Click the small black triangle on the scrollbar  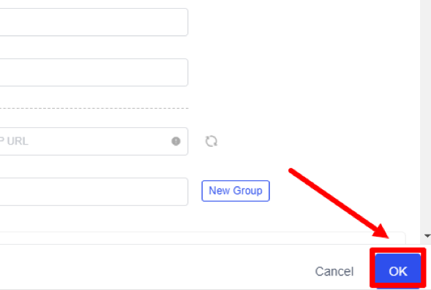[x=427, y=236]
